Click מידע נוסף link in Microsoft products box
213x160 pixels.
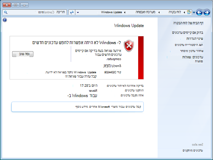pyautogui.click(x=82, y=107)
